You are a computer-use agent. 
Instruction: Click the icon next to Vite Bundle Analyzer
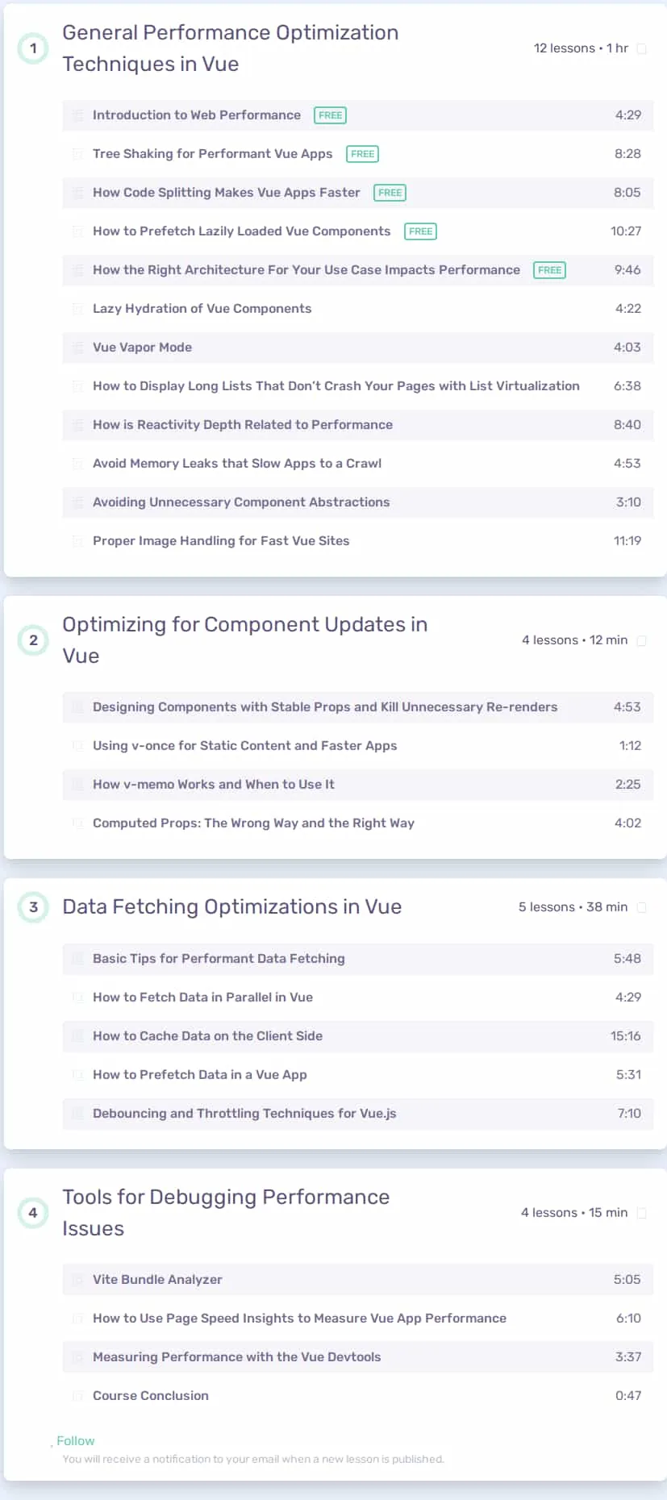(77, 1280)
